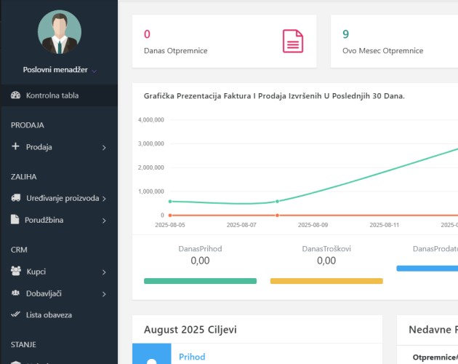Expand the Porudžbina submenu arrow
This screenshot has width=458, height=364.
click(x=104, y=221)
